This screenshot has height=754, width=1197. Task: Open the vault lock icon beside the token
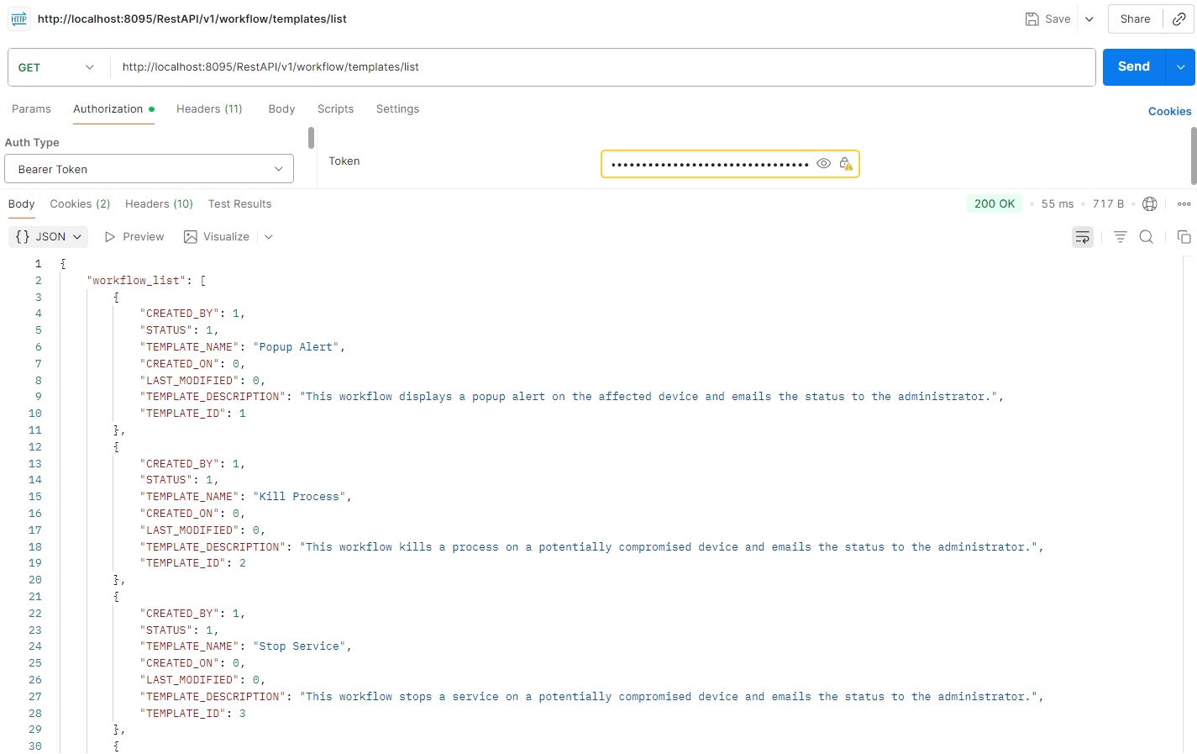(x=845, y=163)
